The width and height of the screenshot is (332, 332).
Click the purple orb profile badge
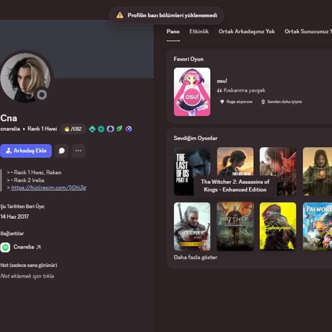(128, 129)
